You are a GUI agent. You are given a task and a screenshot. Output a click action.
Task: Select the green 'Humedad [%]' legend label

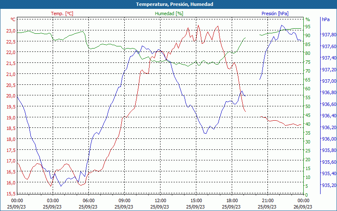tap(169, 14)
